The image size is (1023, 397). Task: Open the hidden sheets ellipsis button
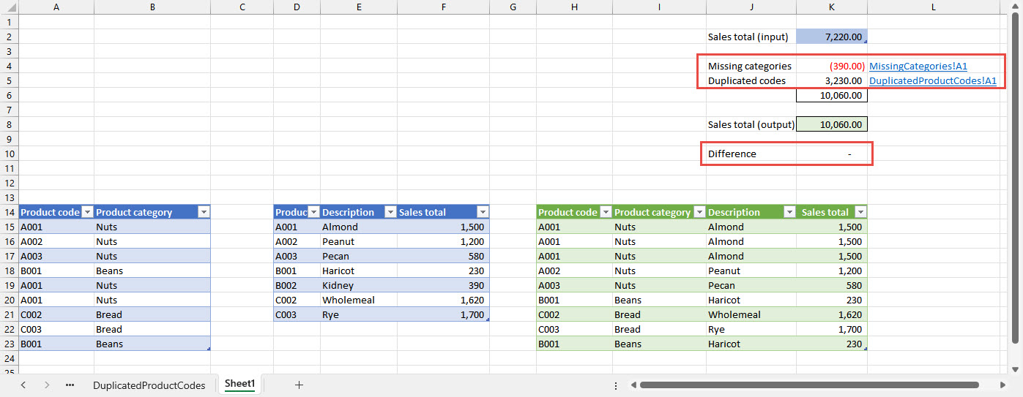coord(70,385)
